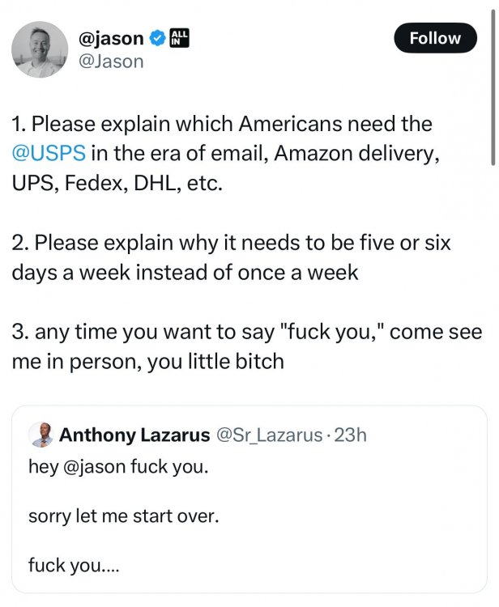Click the point 1 paragraph text
499x607 pixels.
(x=222, y=125)
